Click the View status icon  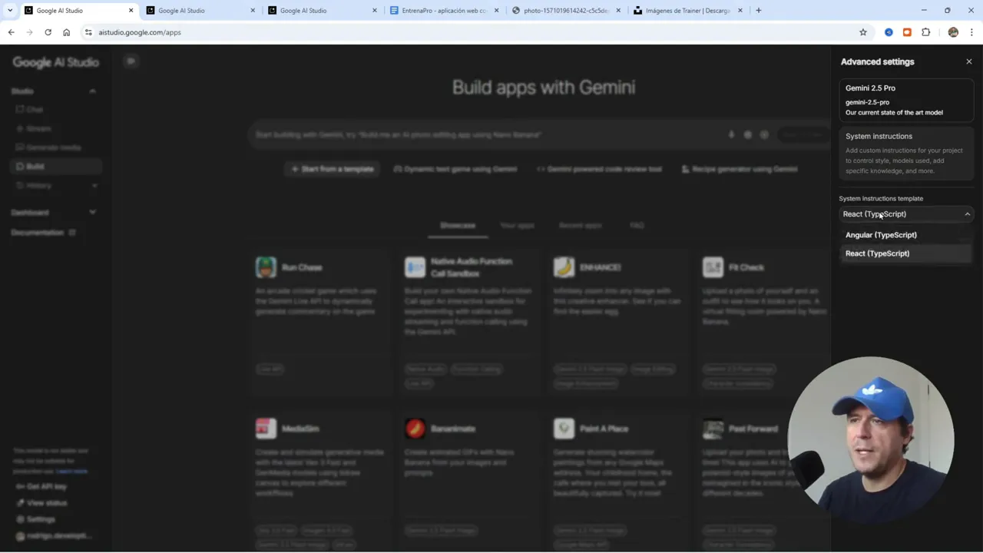pos(21,502)
